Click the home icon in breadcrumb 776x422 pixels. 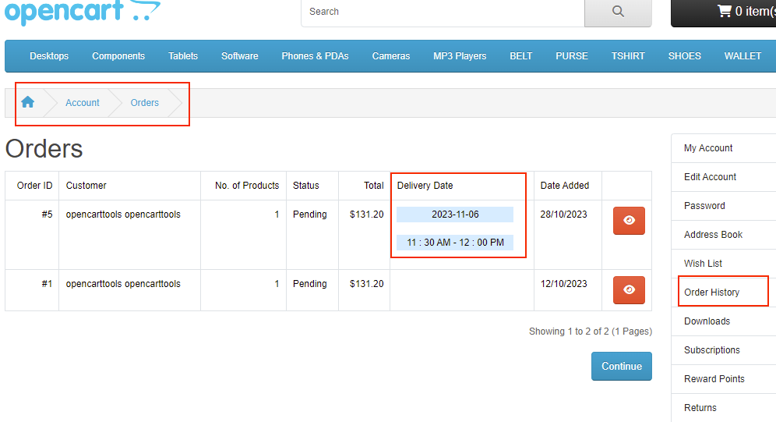click(x=28, y=102)
